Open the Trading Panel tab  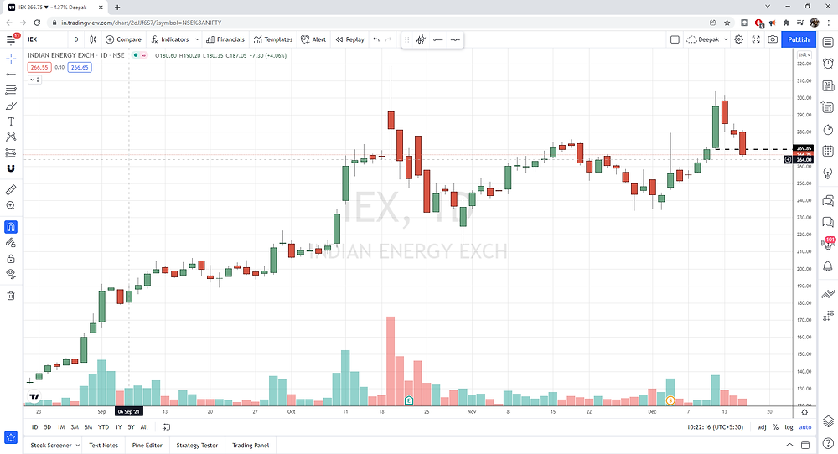click(251, 445)
